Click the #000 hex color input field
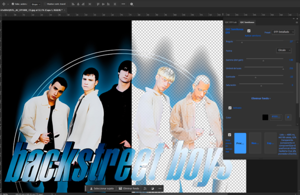The image size is (300, 195). [276, 117]
